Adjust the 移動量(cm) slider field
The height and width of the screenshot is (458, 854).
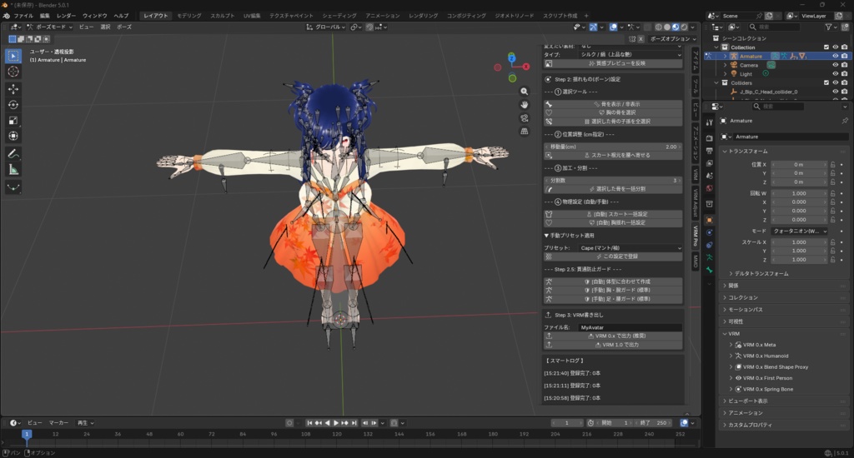[x=613, y=147]
